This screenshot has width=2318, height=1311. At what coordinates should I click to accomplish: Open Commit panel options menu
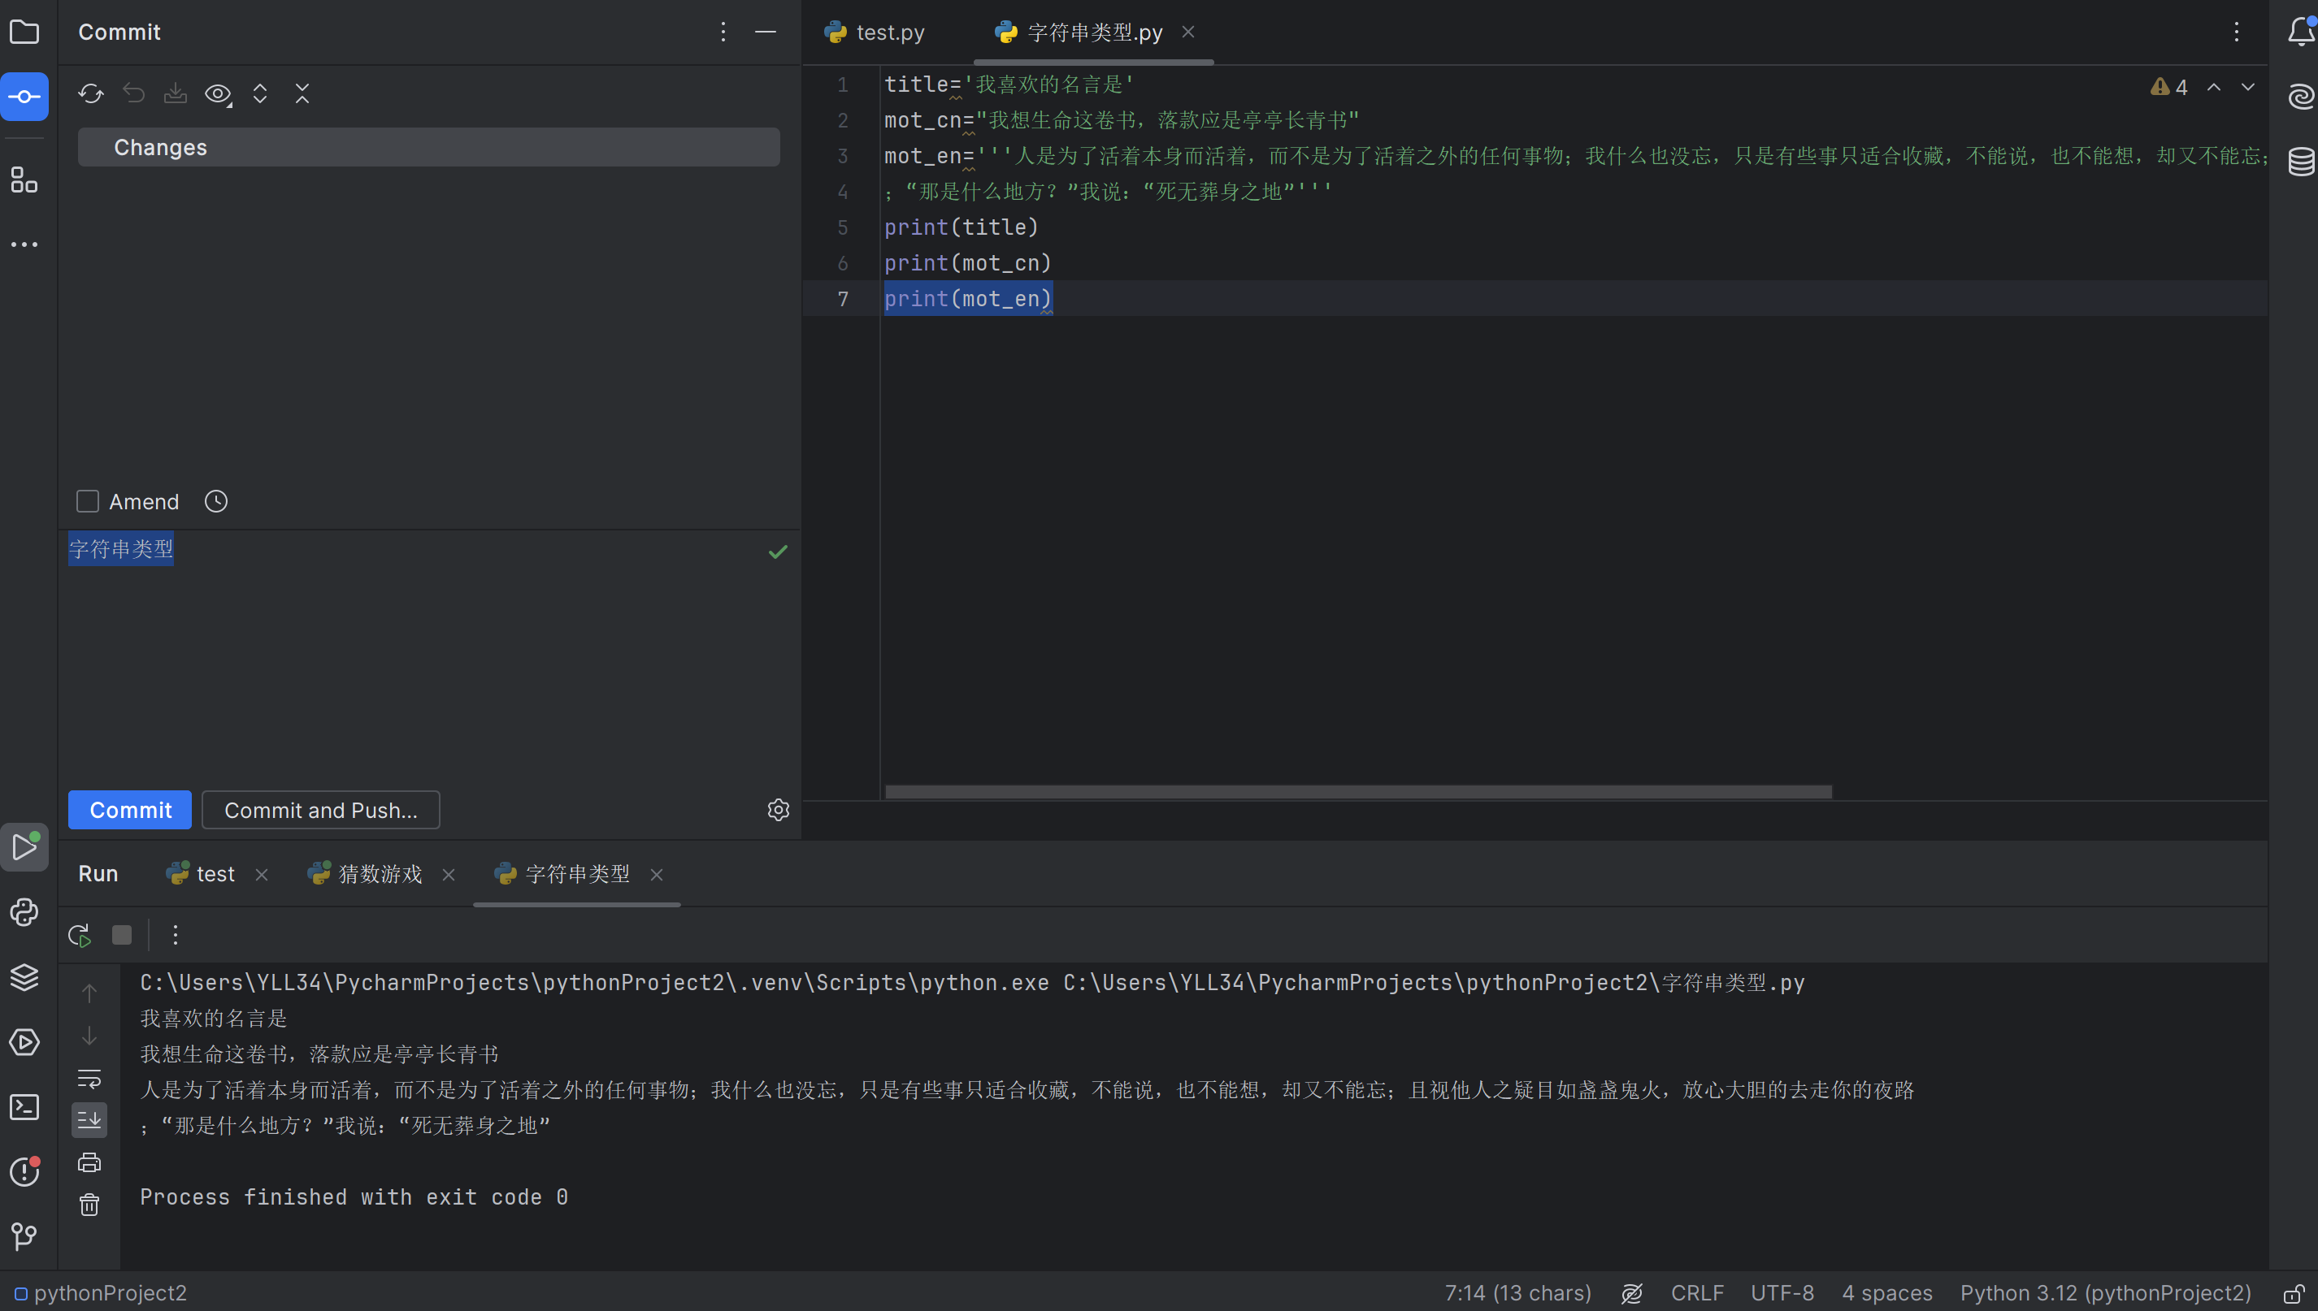723,32
